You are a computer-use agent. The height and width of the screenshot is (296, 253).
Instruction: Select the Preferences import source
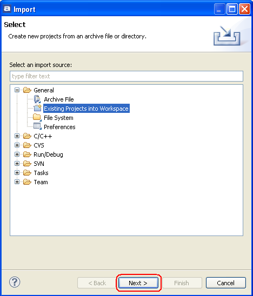(x=59, y=127)
